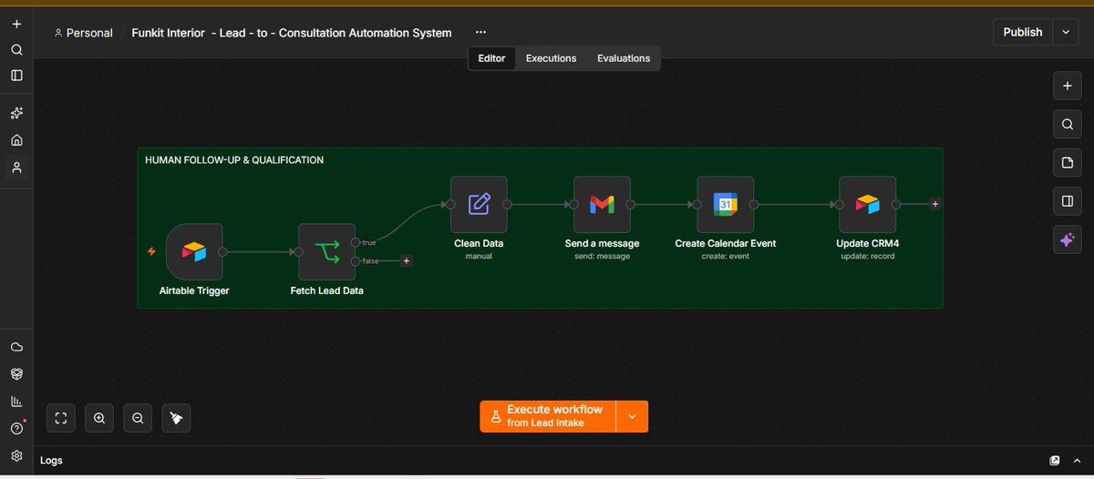Open the AI assistant sparkle button
This screenshot has height=479, width=1094.
tap(1067, 239)
